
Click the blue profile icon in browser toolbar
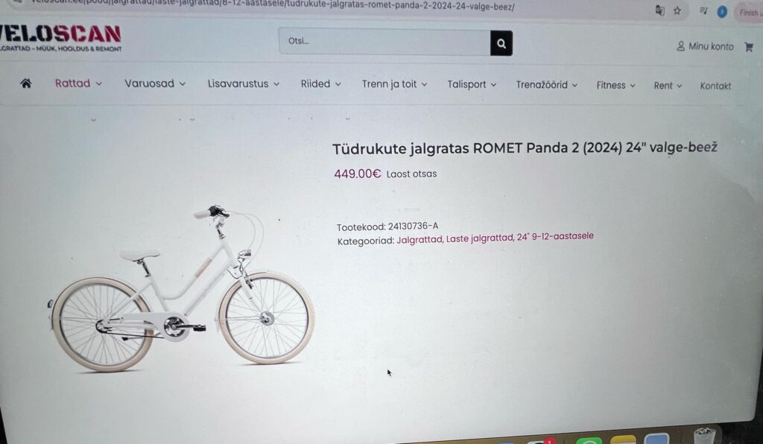(722, 12)
